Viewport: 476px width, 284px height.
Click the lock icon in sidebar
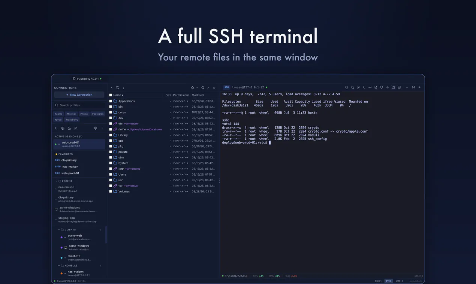pos(69,128)
